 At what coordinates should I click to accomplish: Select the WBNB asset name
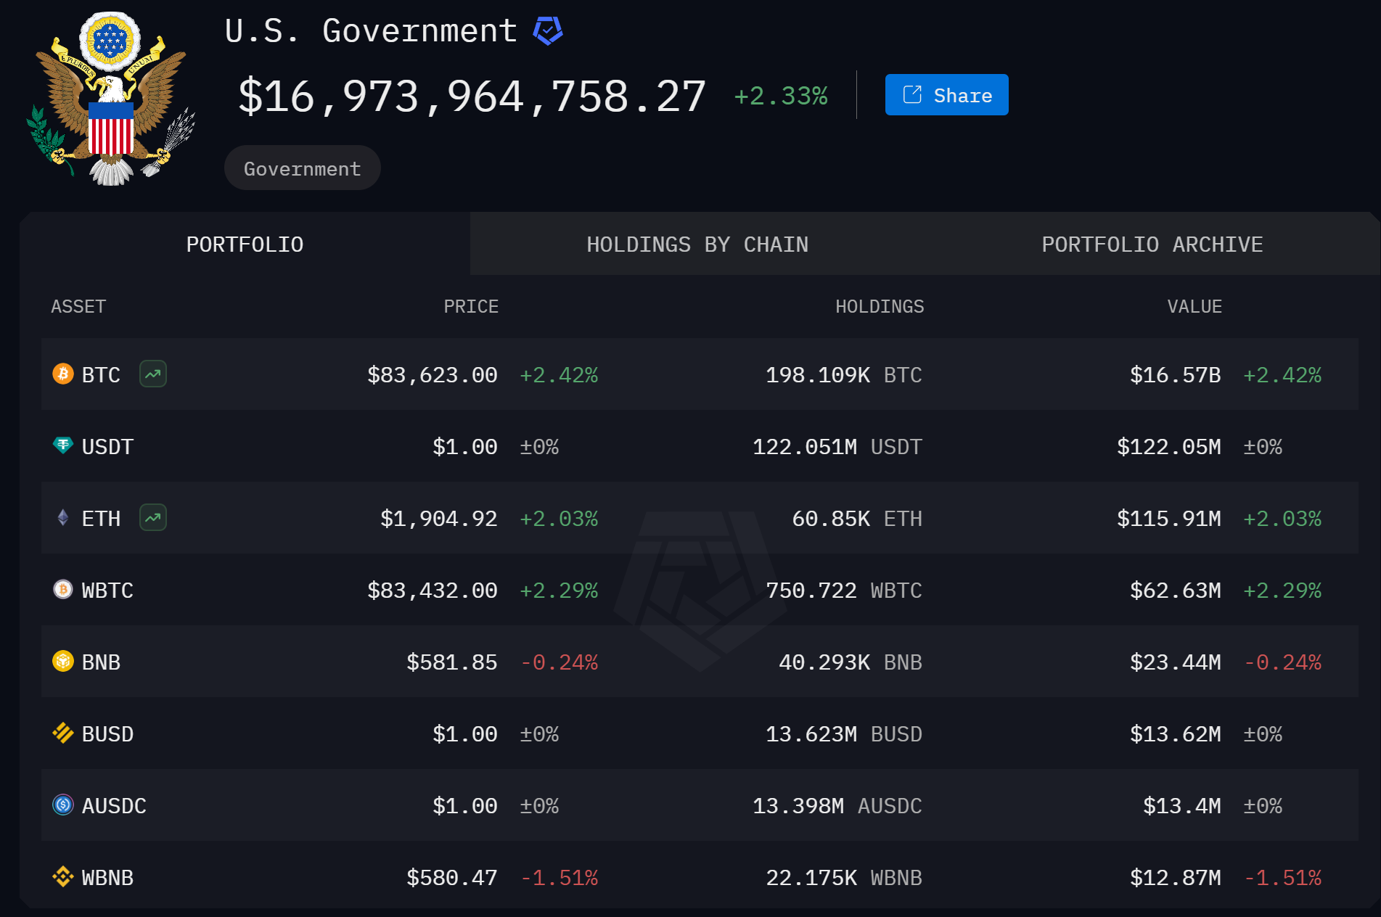point(107,878)
